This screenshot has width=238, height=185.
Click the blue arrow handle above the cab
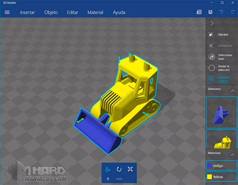119,60
